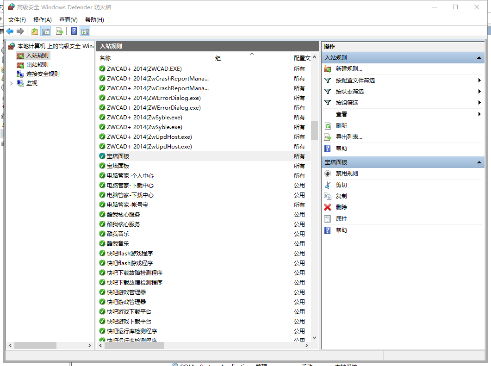Image resolution: width=491 pixels, height=366 pixels.
Task: Click the filter icon beside 按组筛选
Action: pos(328,102)
